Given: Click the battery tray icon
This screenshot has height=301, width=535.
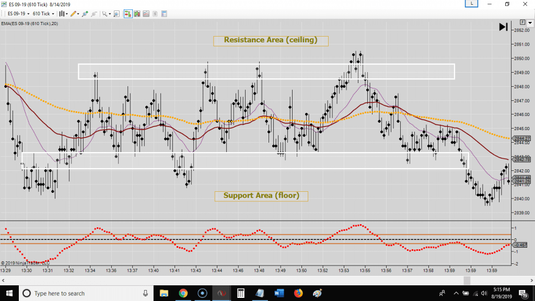Looking at the screenshot, I should point(466,293).
